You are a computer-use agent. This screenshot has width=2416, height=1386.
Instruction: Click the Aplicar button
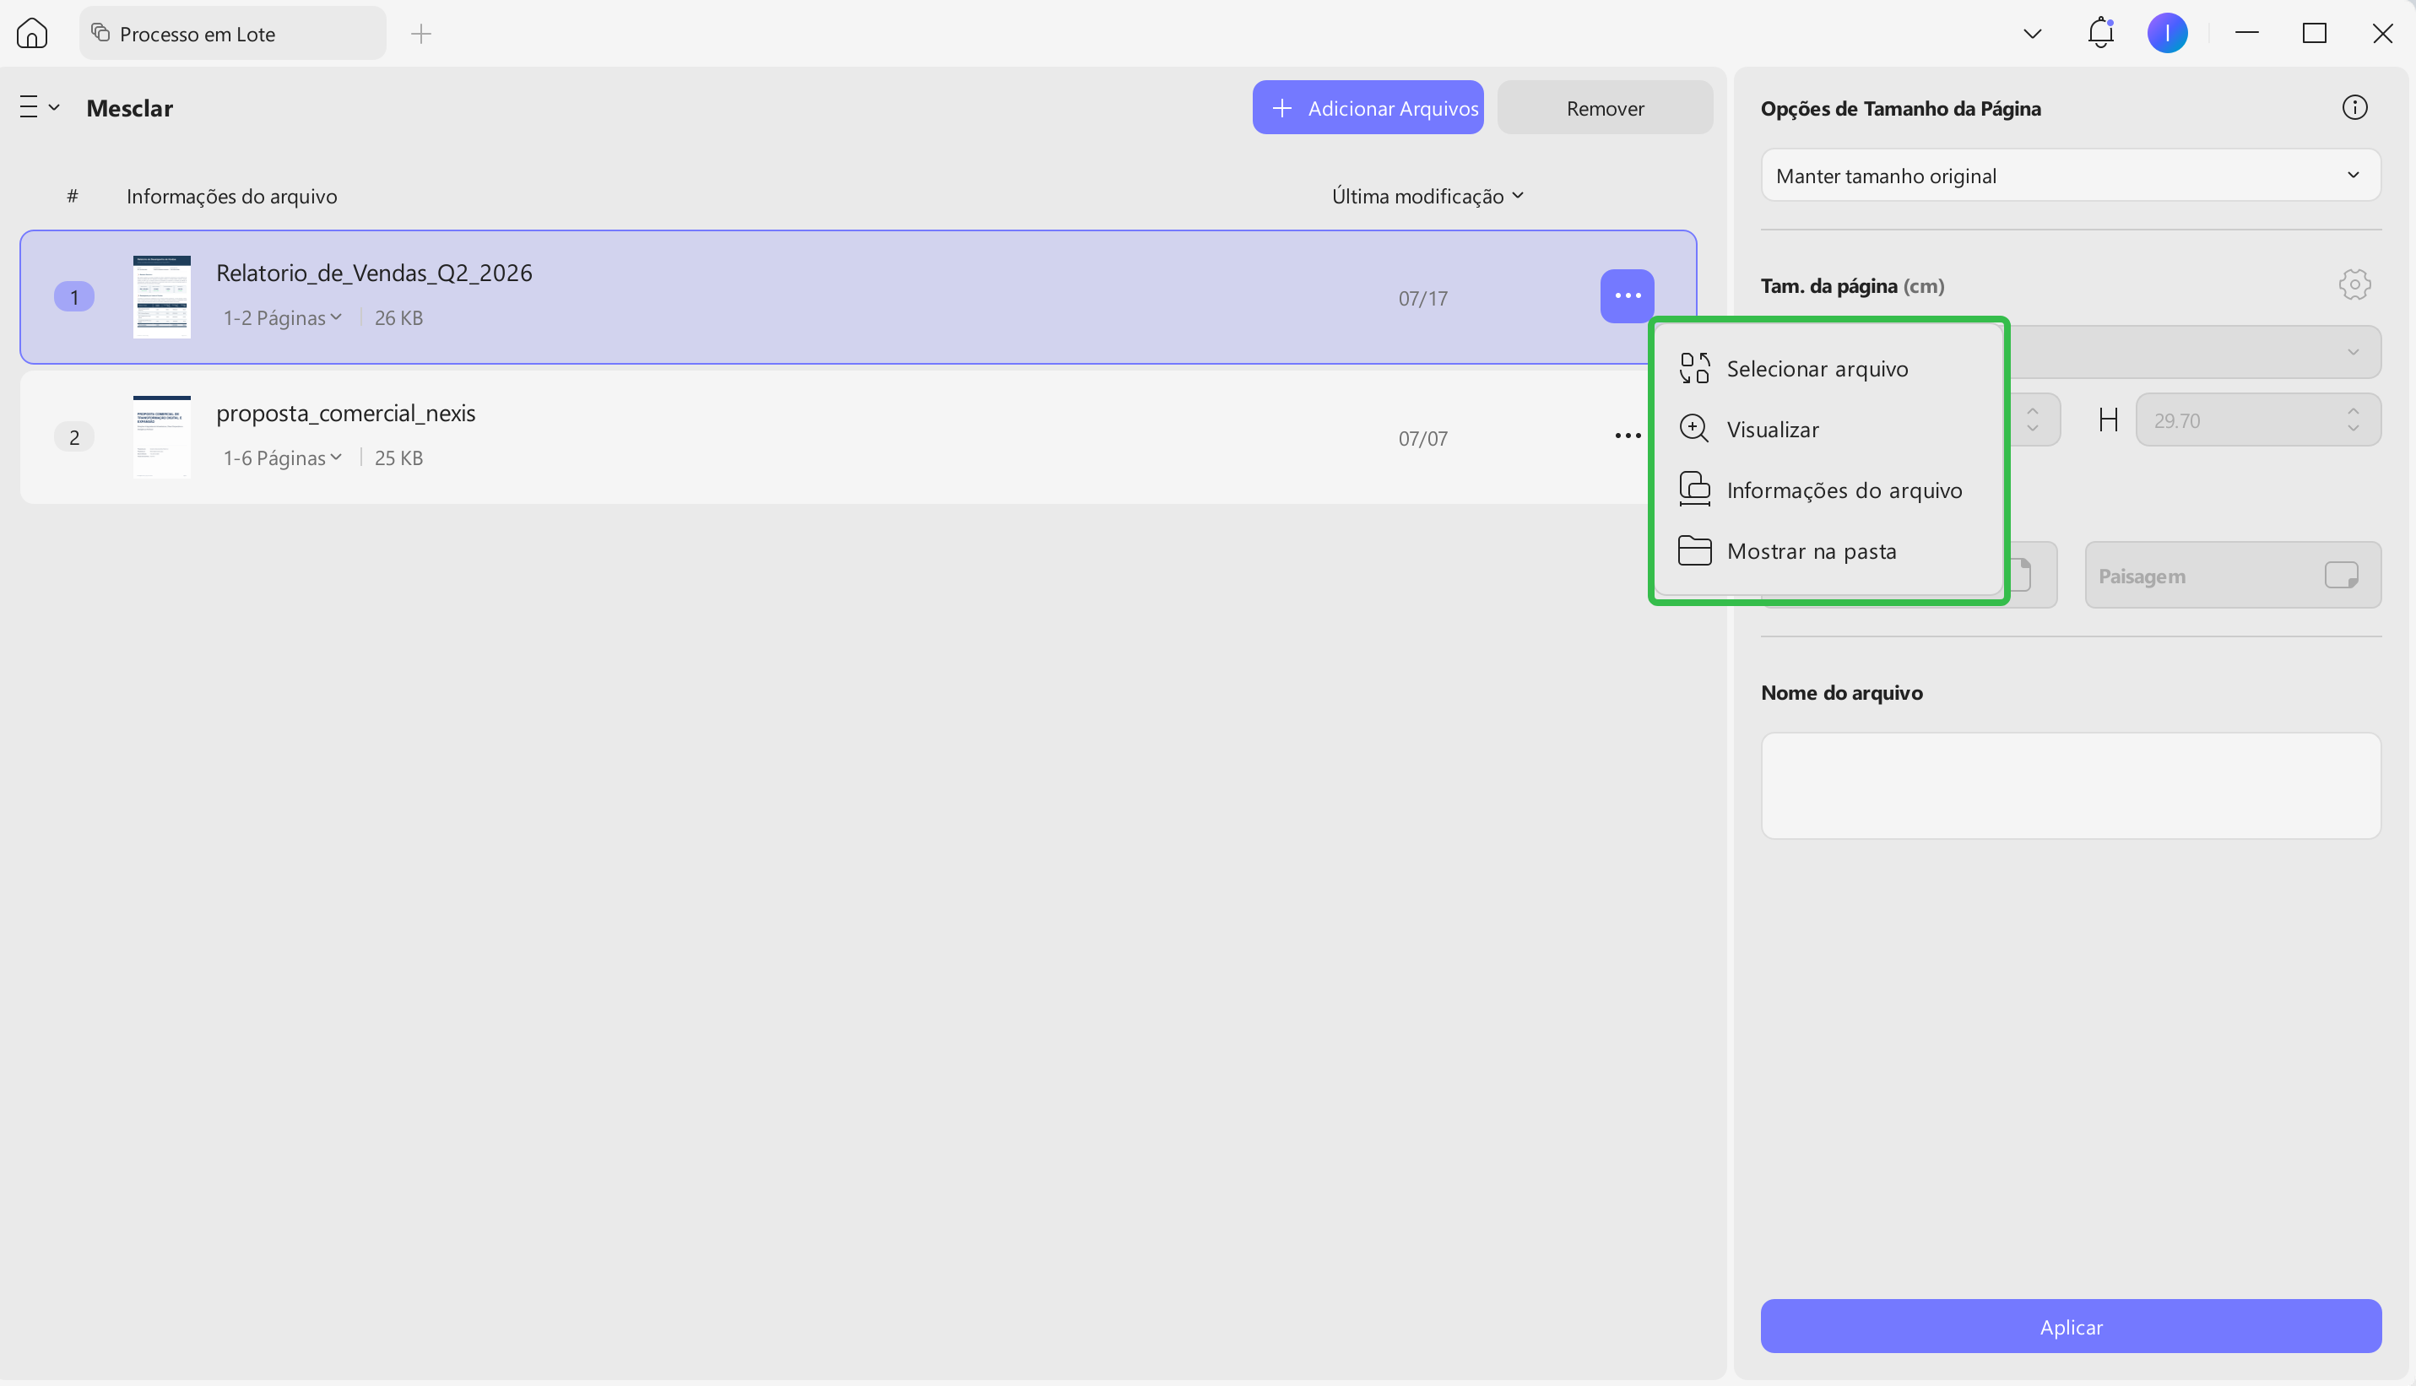pyautogui.click(x=2071, y=1326)
